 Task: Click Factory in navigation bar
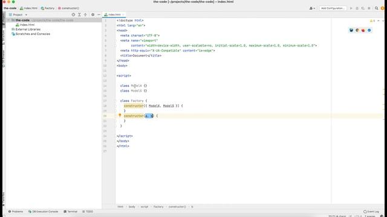[x=48, y=8]
